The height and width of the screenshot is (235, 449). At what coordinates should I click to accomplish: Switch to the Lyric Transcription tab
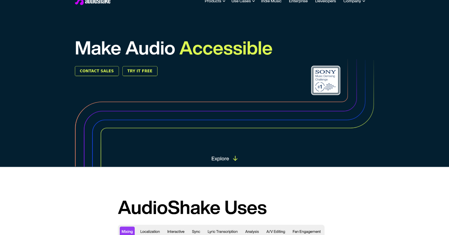(x=223, y=231)
